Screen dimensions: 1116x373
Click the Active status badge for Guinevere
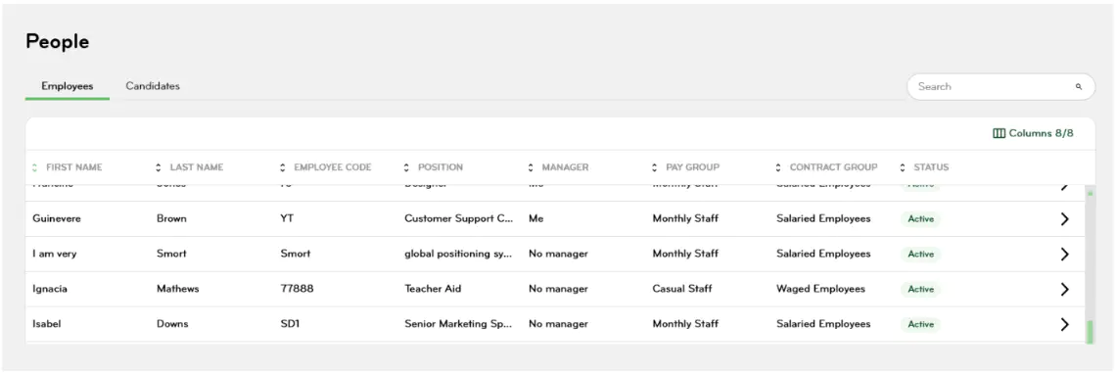click(920, 219)
